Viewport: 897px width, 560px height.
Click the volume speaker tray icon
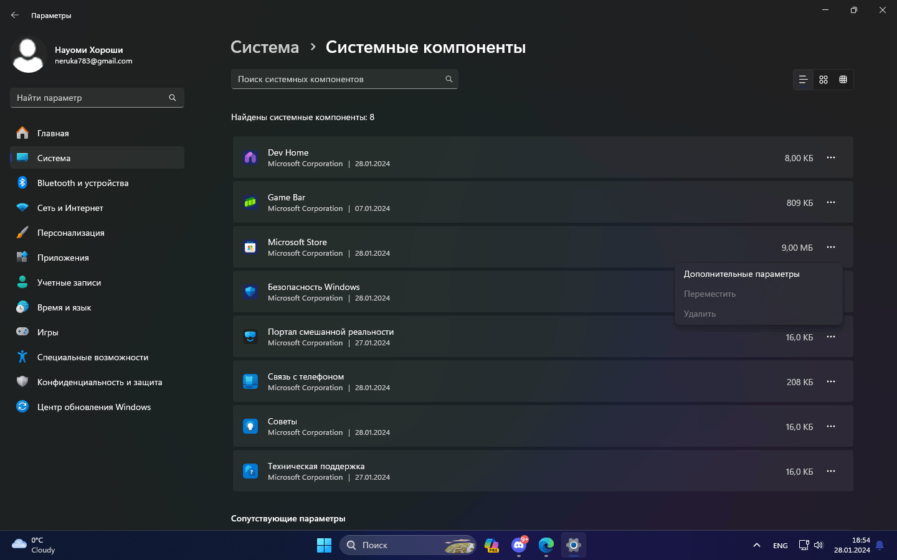coord(819,545)
